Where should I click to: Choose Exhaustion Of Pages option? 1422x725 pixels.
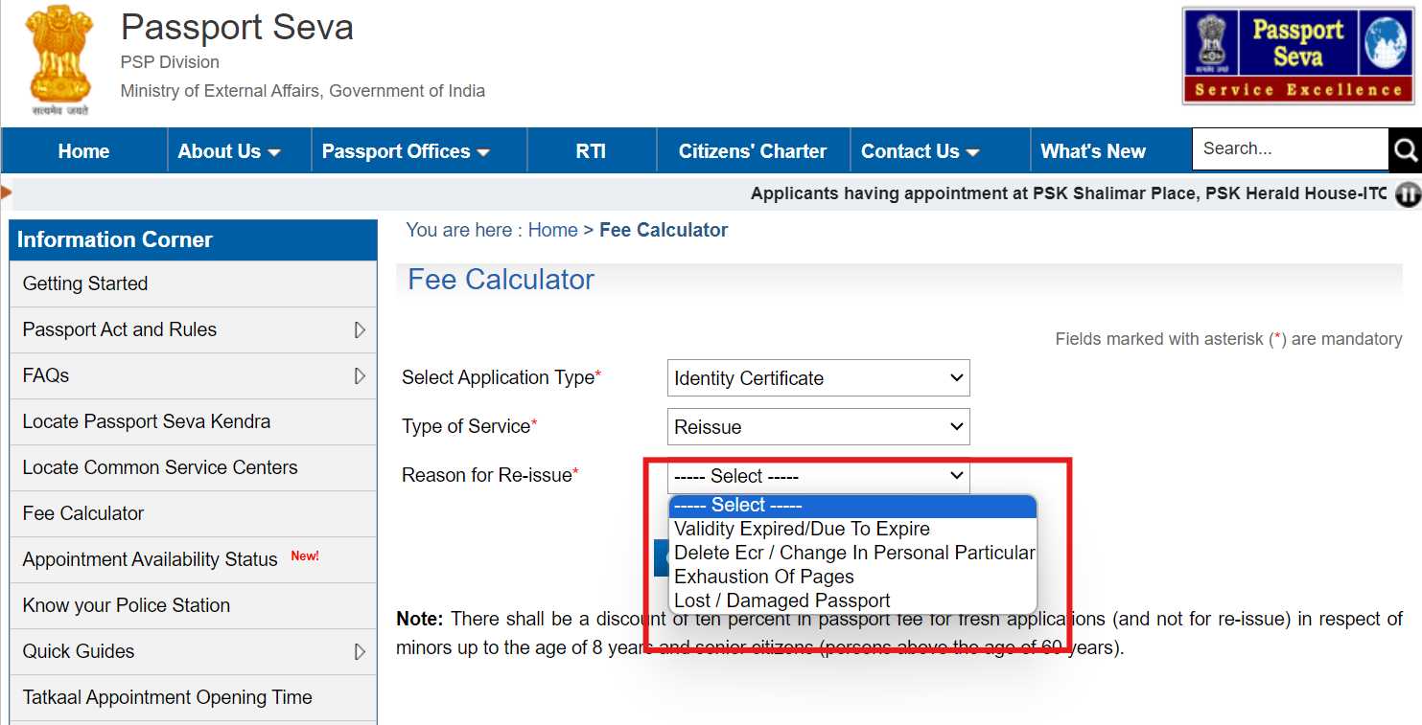point(852,577)
